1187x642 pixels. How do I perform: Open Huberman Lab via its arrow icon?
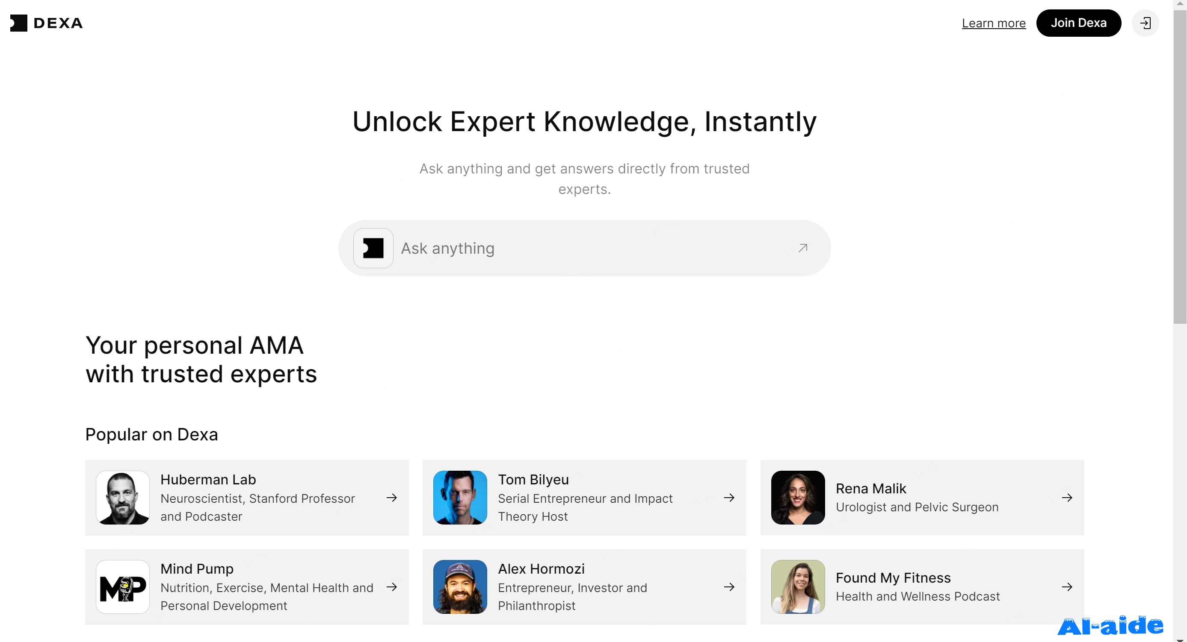[392, 498]
